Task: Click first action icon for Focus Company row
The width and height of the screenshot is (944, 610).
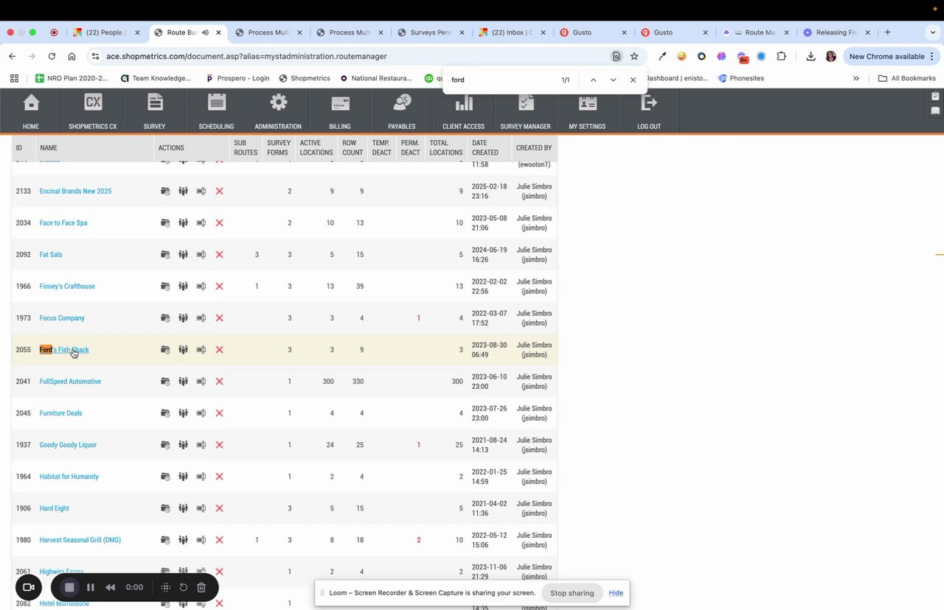Action: (165, 318)
